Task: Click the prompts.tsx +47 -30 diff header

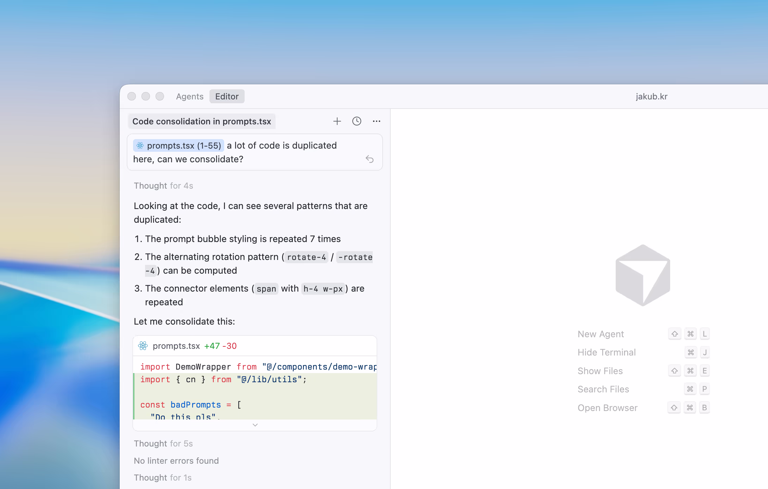Action: 194,346
